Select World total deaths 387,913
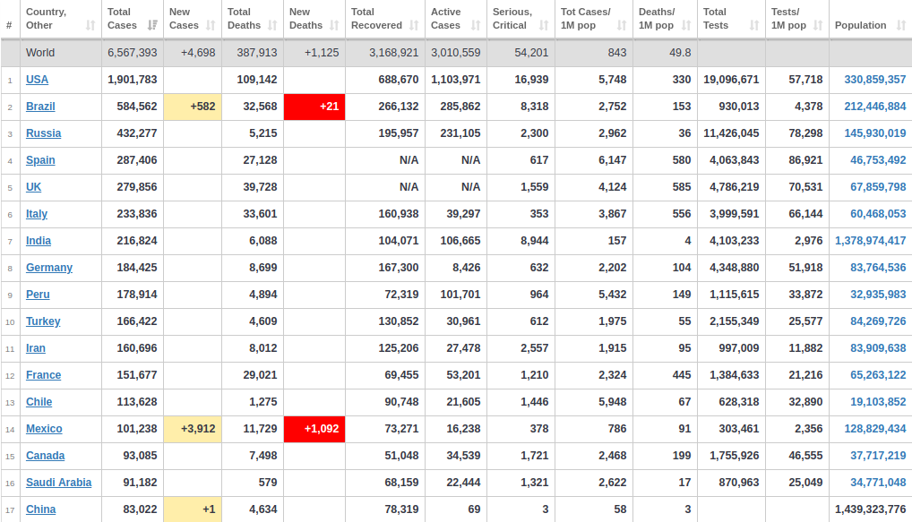This screenshot has height=522, width=912. (x=257, y=53)
